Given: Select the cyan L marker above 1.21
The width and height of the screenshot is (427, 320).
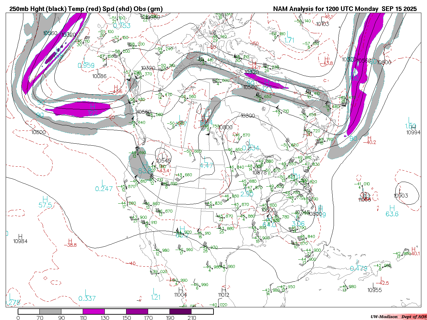Looking at the screenshot, I should point(154,291).
